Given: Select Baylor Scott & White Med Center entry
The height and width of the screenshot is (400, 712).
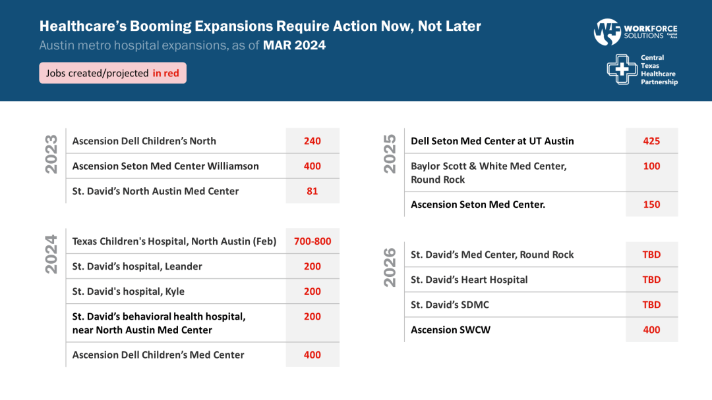Looking at the screenshot, I should click(x=489, y=172).
